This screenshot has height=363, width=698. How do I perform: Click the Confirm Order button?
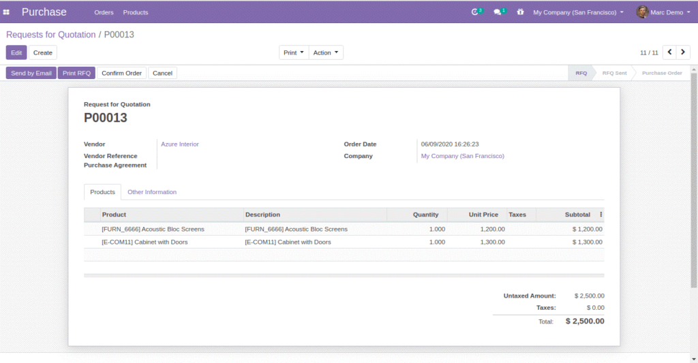coord(121,73)
